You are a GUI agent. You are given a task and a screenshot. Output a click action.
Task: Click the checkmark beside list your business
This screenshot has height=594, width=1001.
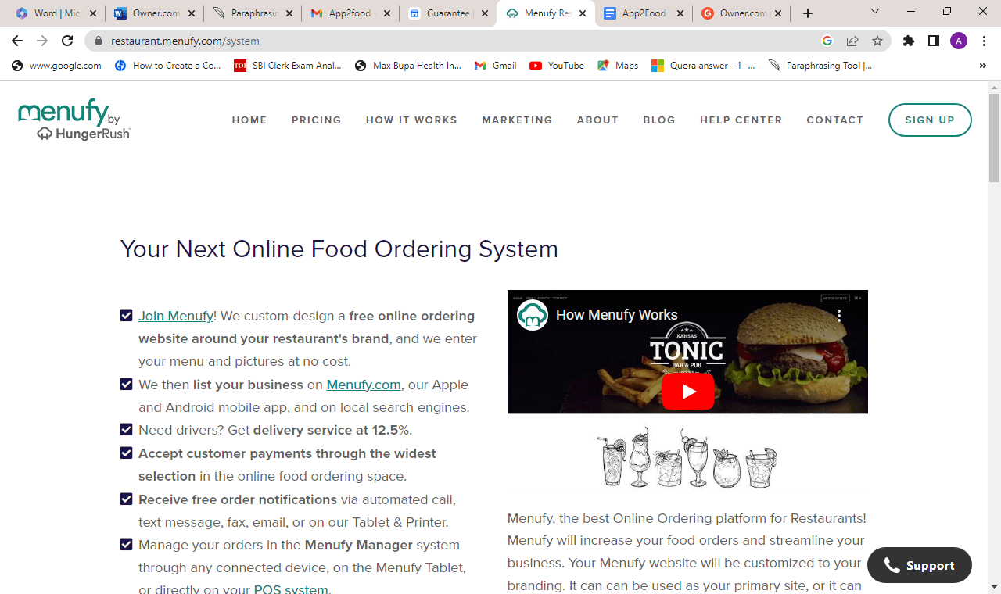126,385
